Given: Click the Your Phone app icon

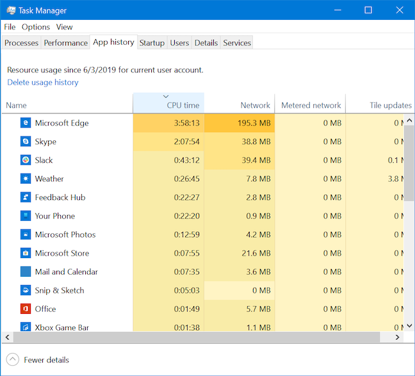Looking at the screenshot, I should pos(26,216).
